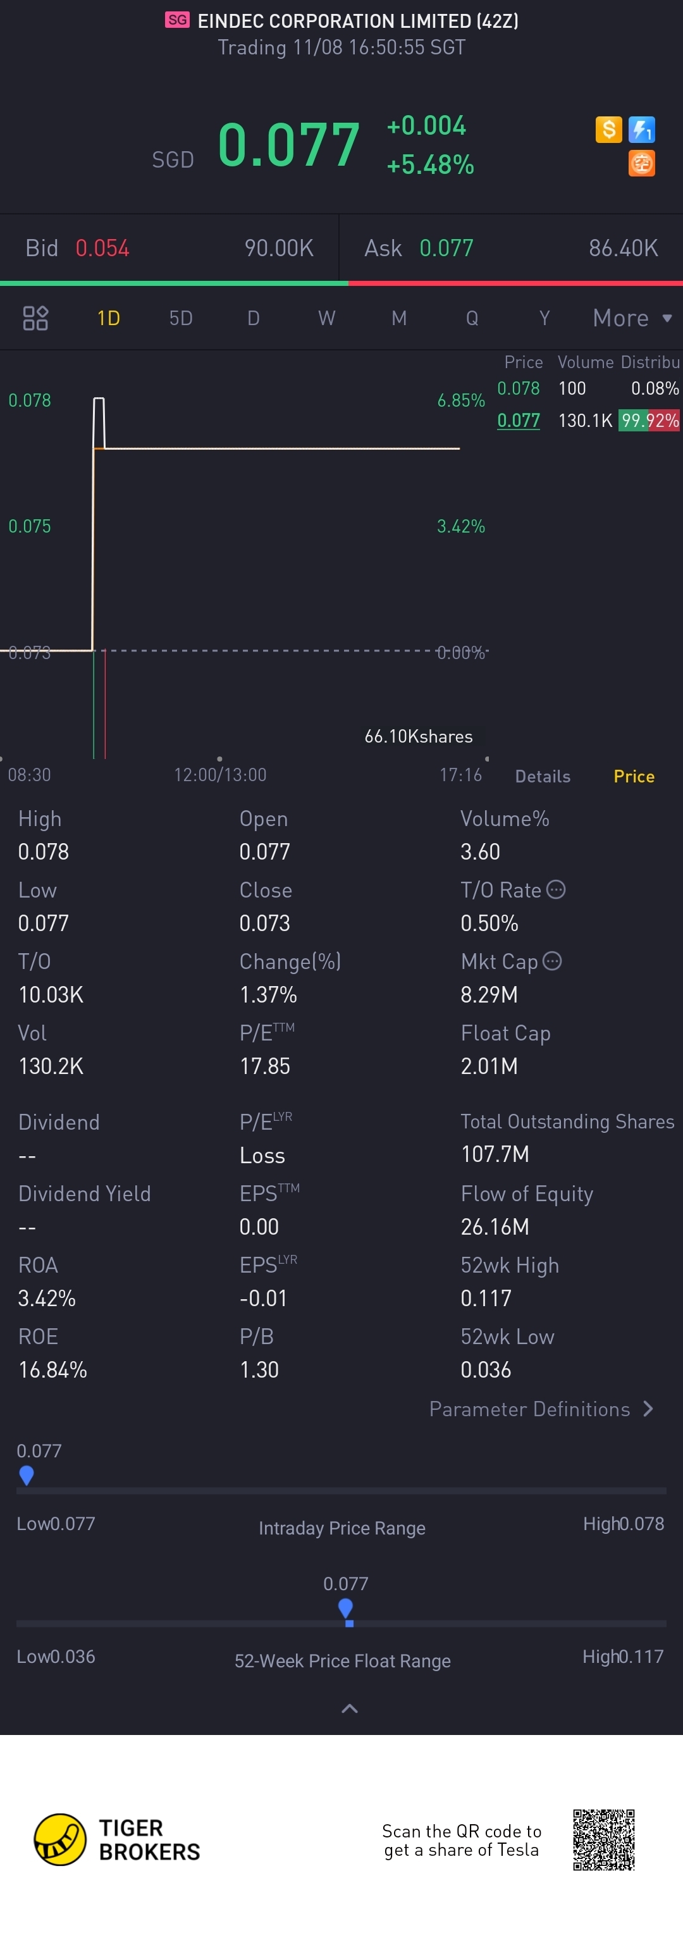Switch to the Details view

543,776
